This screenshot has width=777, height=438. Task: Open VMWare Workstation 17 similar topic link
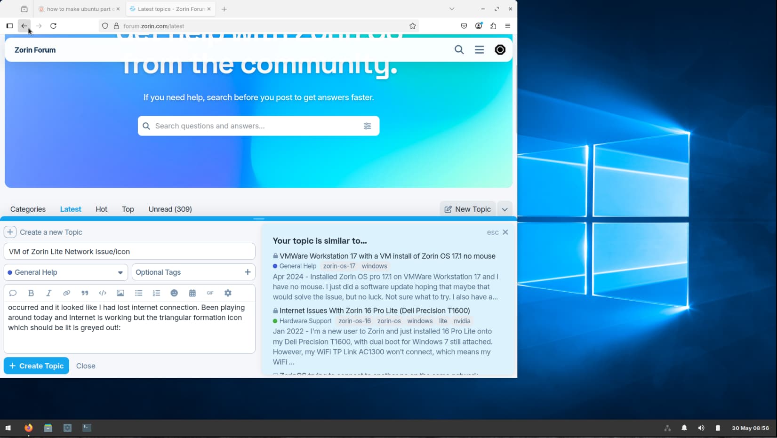pos(387,256)
